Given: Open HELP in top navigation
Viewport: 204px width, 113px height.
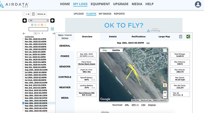Looking at the screenshot, I should [150, 4].
